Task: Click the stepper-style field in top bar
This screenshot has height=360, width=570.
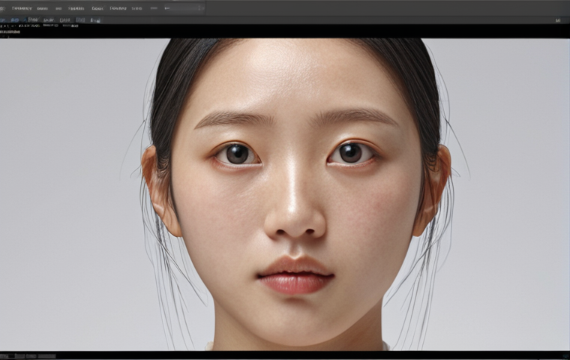Action: [183, 8]
